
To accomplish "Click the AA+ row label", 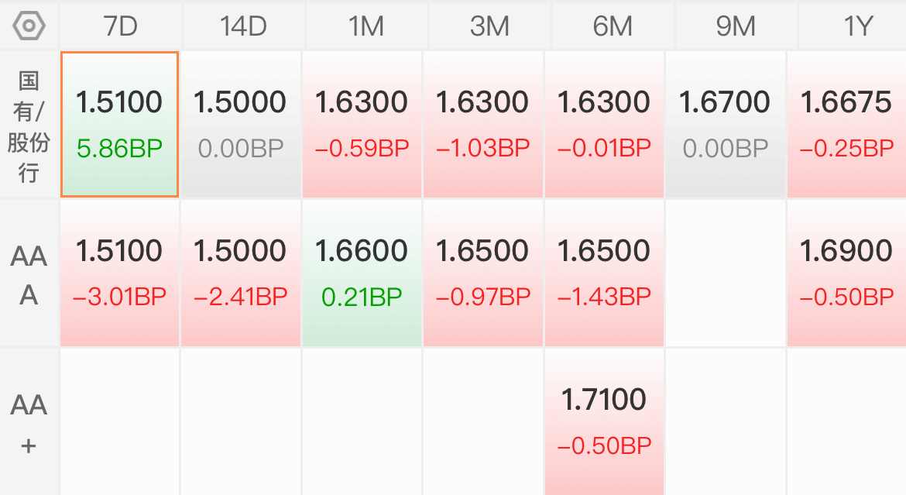I will [x=29, y=423].
